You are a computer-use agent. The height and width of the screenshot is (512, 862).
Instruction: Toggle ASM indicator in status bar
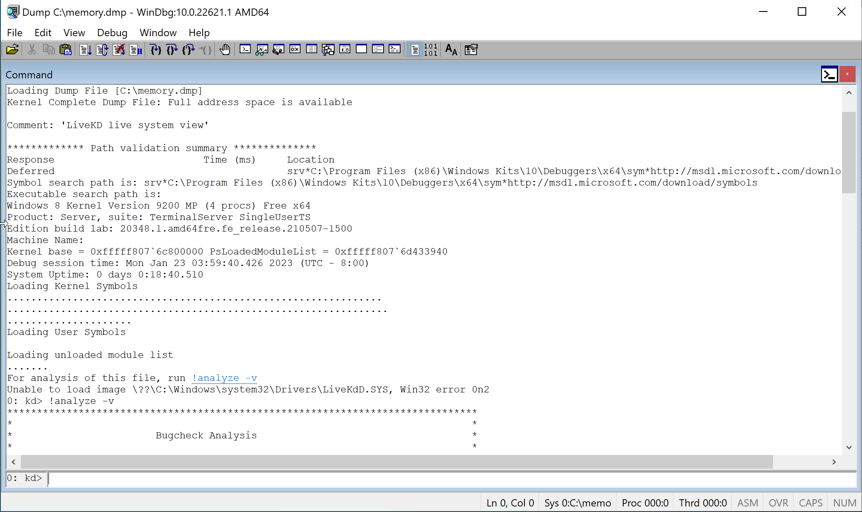(x=747, y=503)
